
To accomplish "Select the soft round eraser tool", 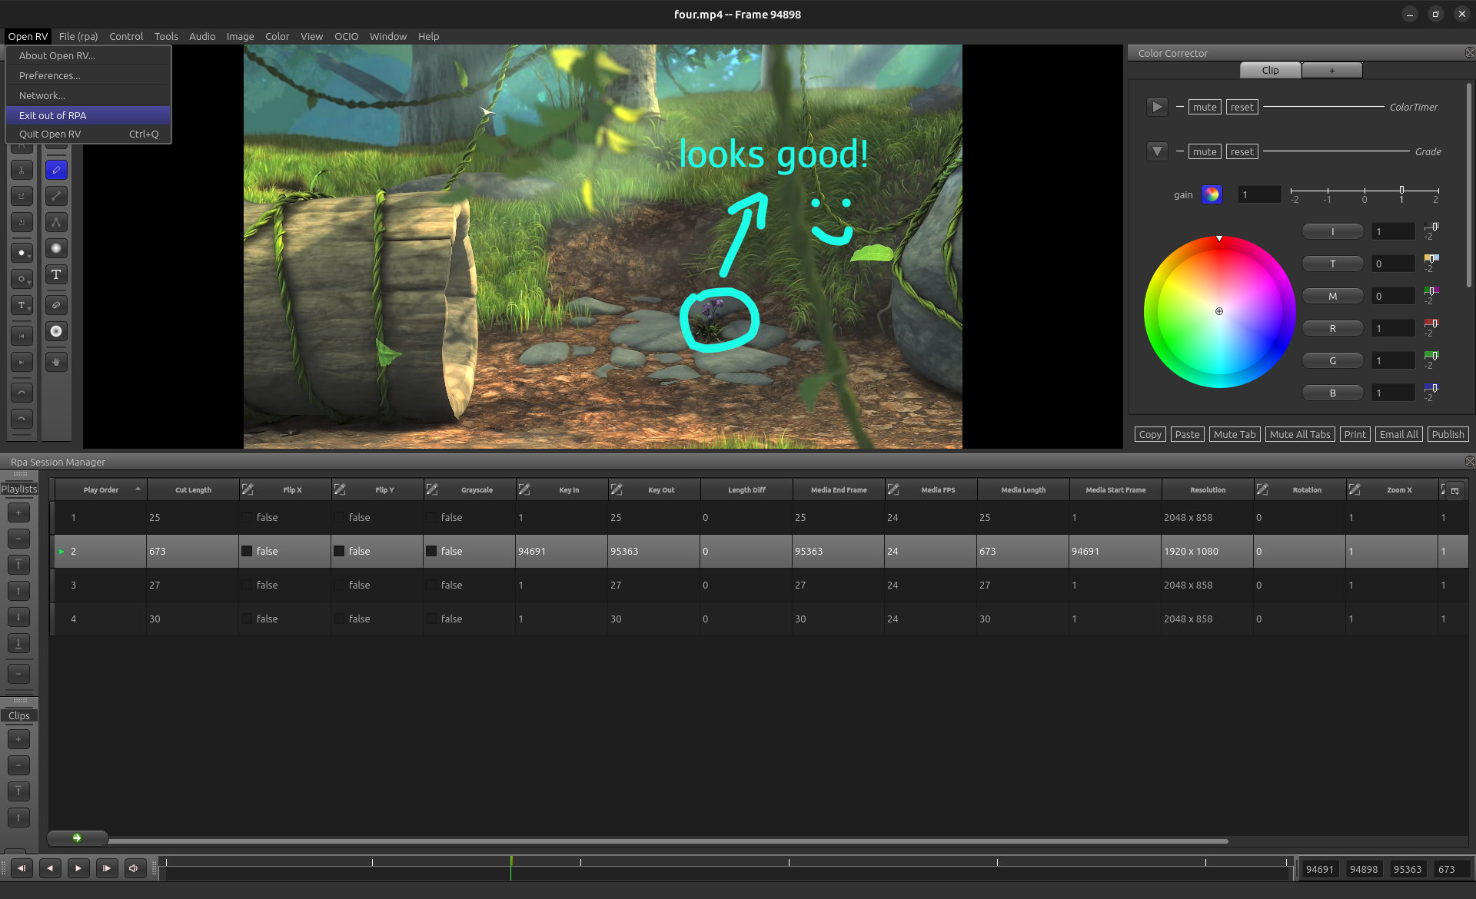I will point(56,331).
